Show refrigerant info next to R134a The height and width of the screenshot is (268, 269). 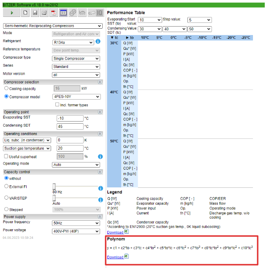(x=98, y=41)
